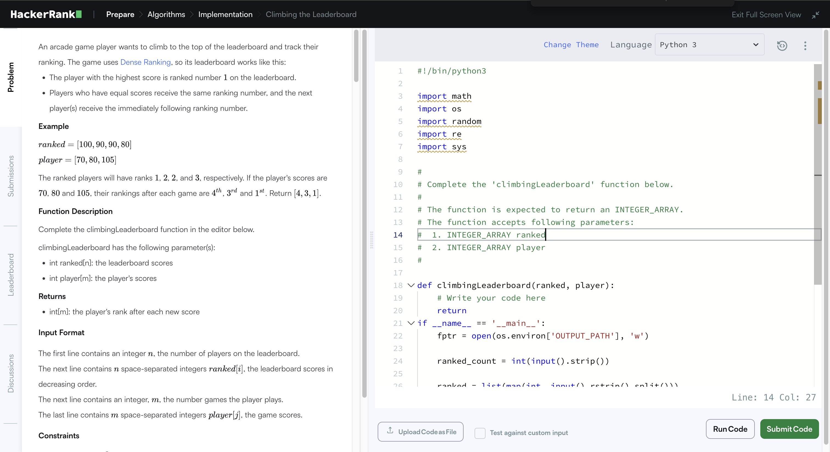Click the panel resize drag handle
The width and height of the screenshot is (830, 452).
click(x=372, y=240)
